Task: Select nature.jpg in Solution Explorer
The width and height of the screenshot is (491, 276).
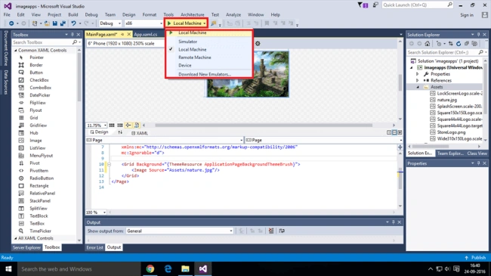Action: click(447, 100)
